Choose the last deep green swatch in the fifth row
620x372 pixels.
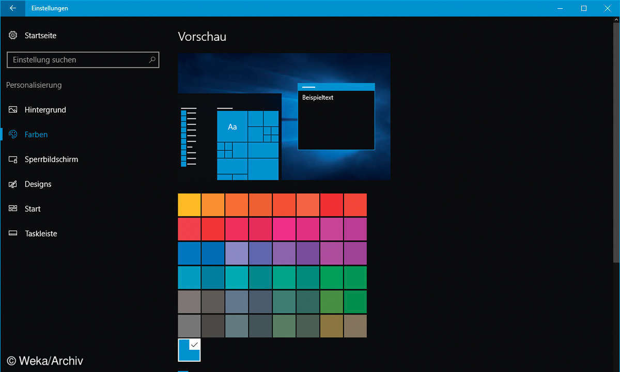(x=355, y=302)
